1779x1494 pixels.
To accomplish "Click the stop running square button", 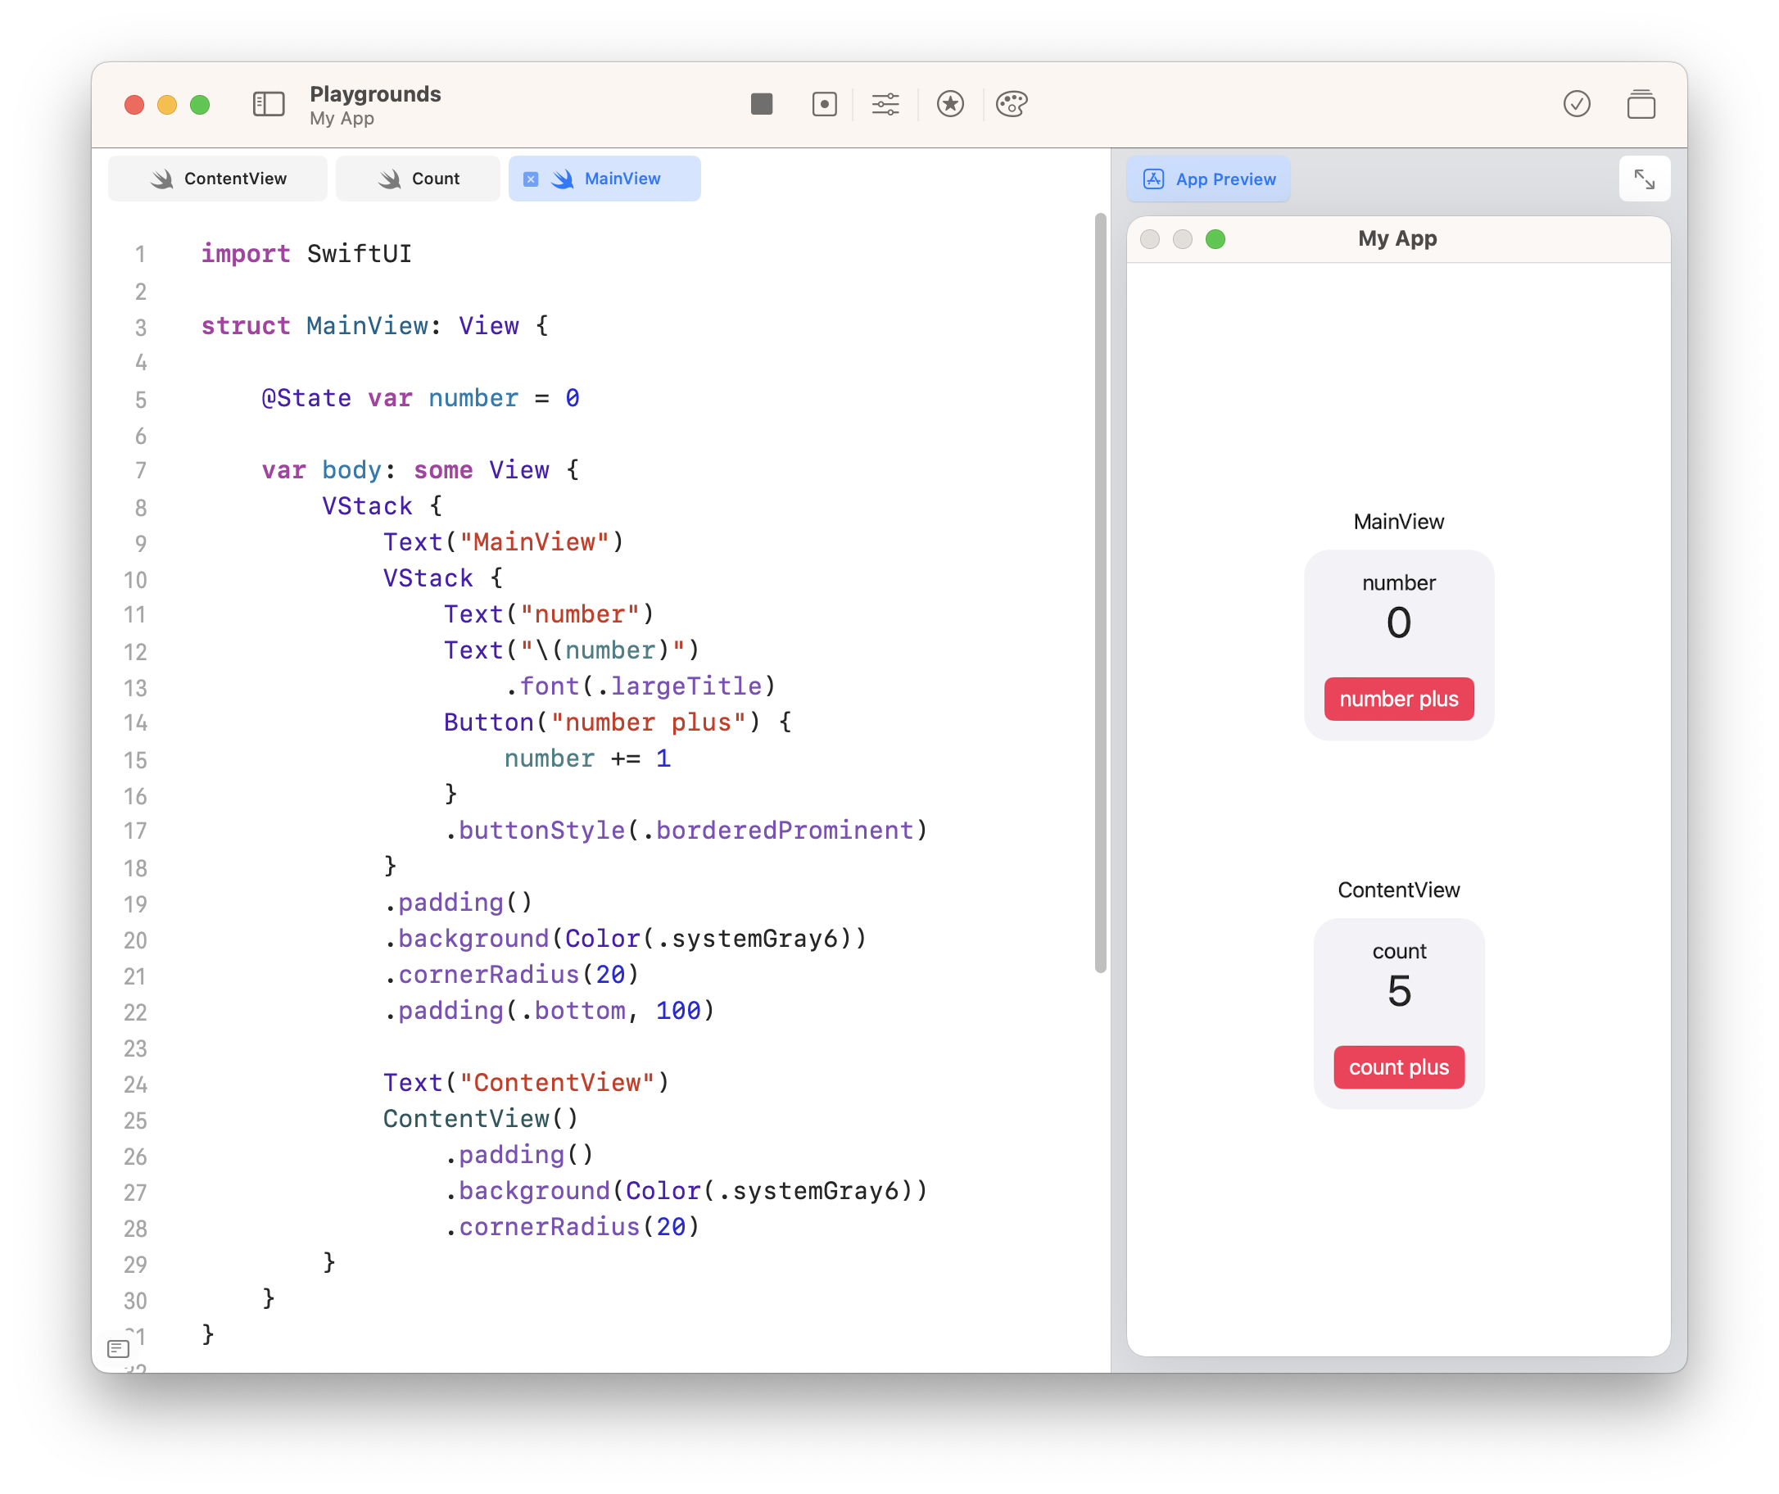I will click(x=761, y=104).
